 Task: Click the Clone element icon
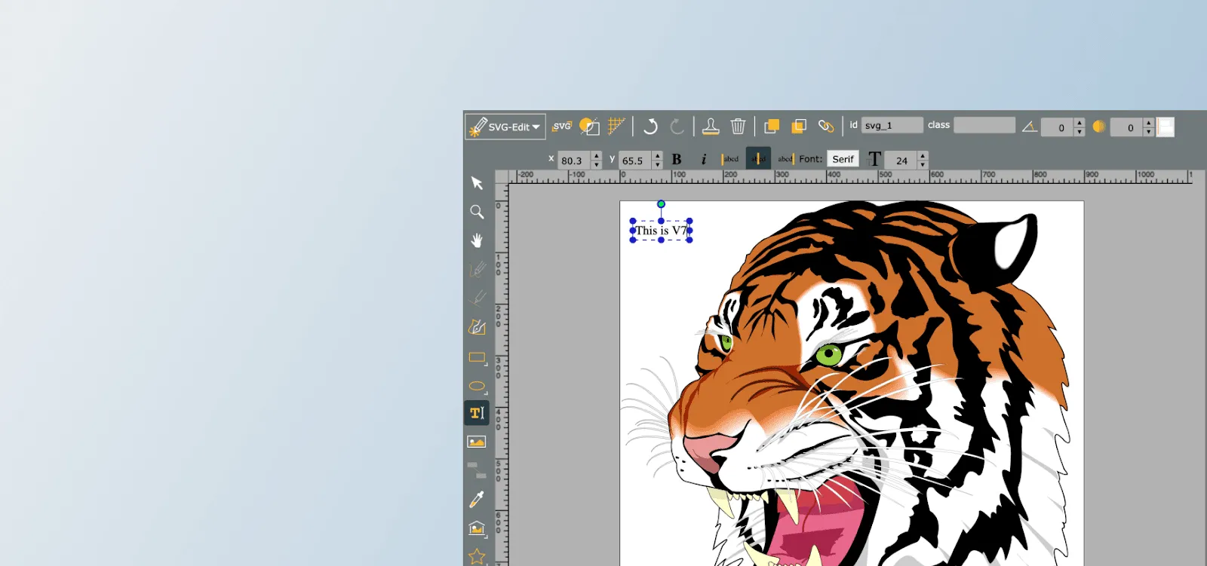[x=710, y=127]
